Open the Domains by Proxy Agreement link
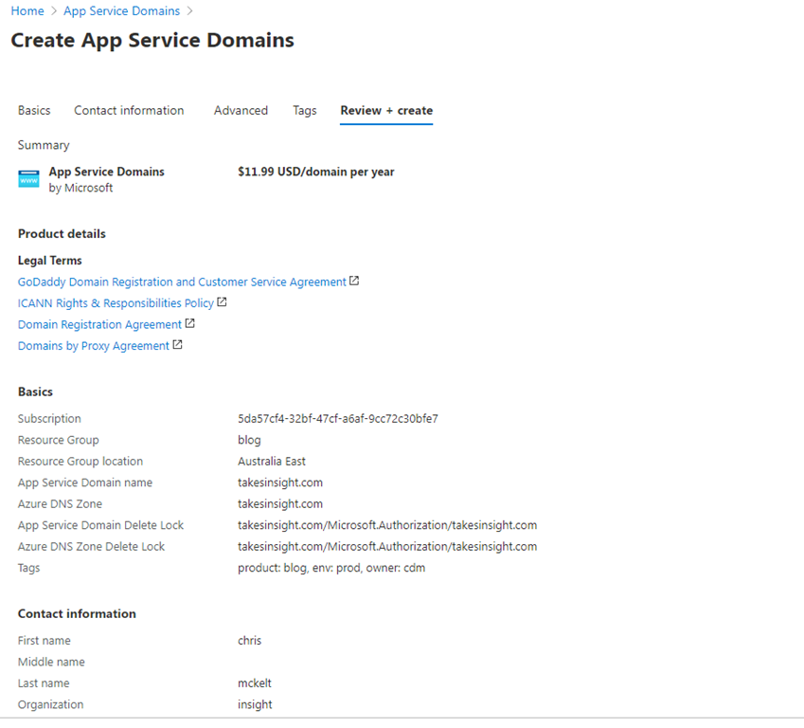 coord(94,346)
